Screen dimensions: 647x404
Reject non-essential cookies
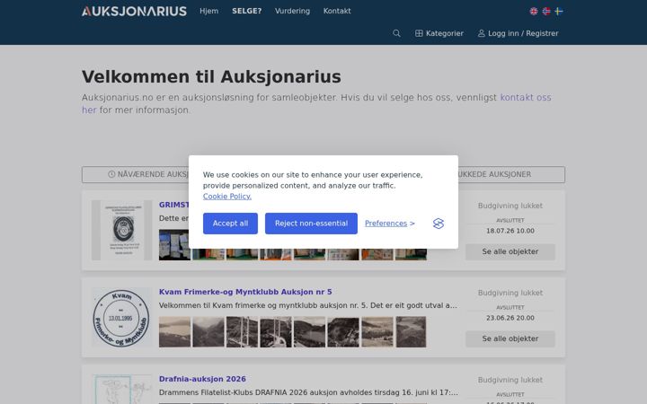[x=311, y=224]
